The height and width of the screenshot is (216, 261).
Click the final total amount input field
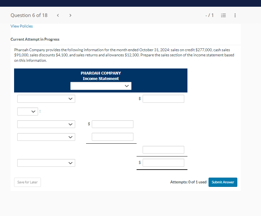(x=163, y=163)
